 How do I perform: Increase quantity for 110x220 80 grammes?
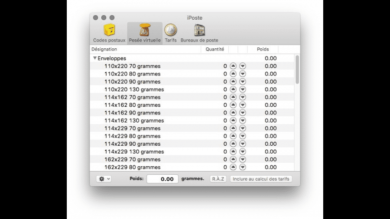233,74
